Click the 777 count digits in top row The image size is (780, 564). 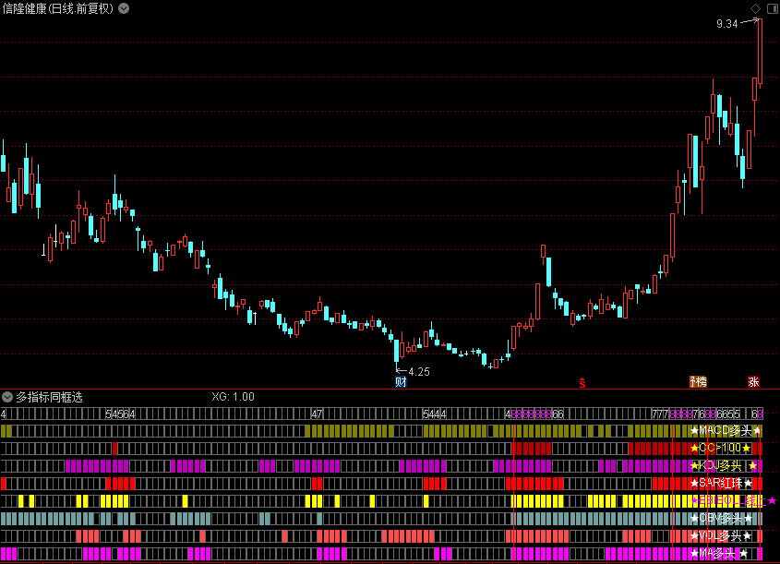[660, 414]
